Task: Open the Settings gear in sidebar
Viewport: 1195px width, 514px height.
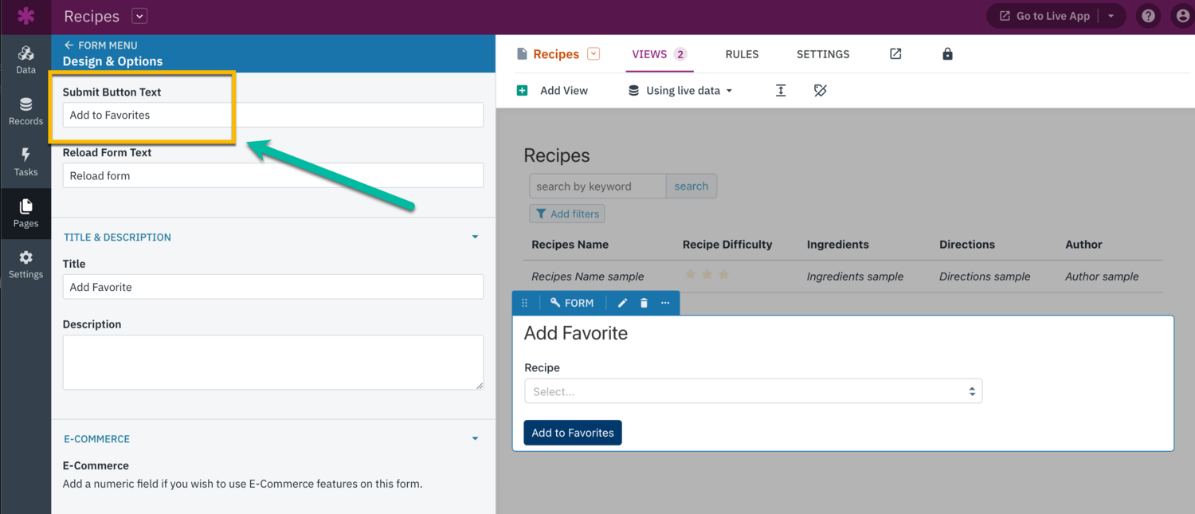Action: tap(25, 265)
